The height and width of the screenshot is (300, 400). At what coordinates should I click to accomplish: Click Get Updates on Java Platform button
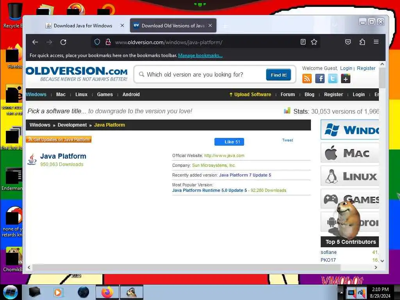pos(59,139)
